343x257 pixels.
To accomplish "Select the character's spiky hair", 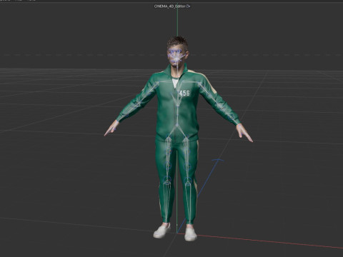I will 177,42.
